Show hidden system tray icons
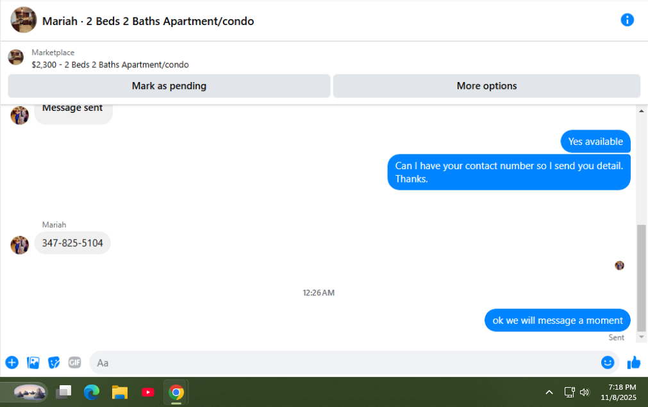The height and width of the screenshot is (407, 648). click(549, 392)
